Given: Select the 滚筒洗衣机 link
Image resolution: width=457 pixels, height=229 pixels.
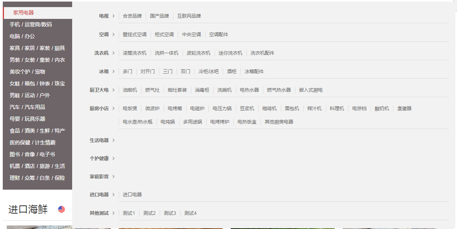Looking at the screenshot, I should [x=134, y=53].
